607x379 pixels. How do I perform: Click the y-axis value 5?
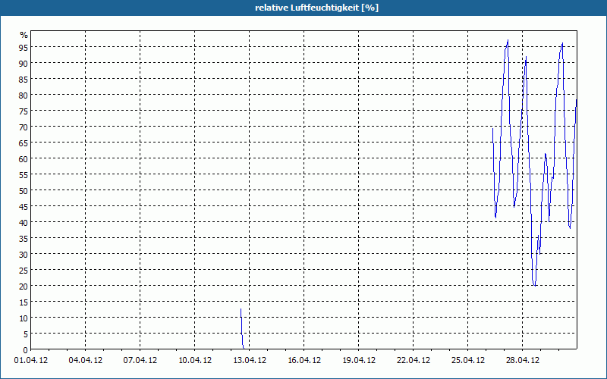(x=26, y=334)
